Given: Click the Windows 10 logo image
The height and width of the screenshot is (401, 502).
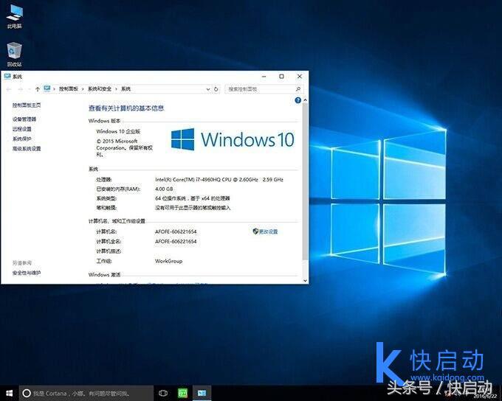Looking at the screenshot, I should coord(233,139).
